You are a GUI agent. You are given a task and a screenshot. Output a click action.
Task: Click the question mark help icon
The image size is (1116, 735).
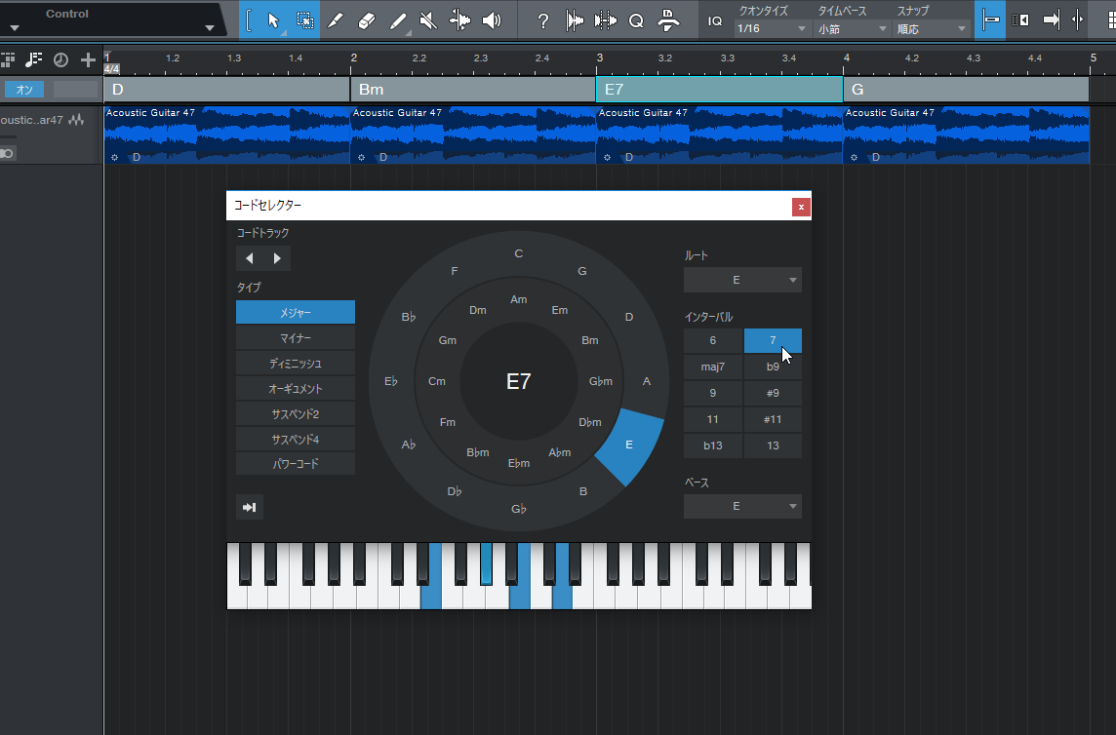(x=543, y=21)
